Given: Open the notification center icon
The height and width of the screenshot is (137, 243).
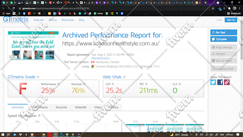Looking at the screenshot, I should 238,134.
